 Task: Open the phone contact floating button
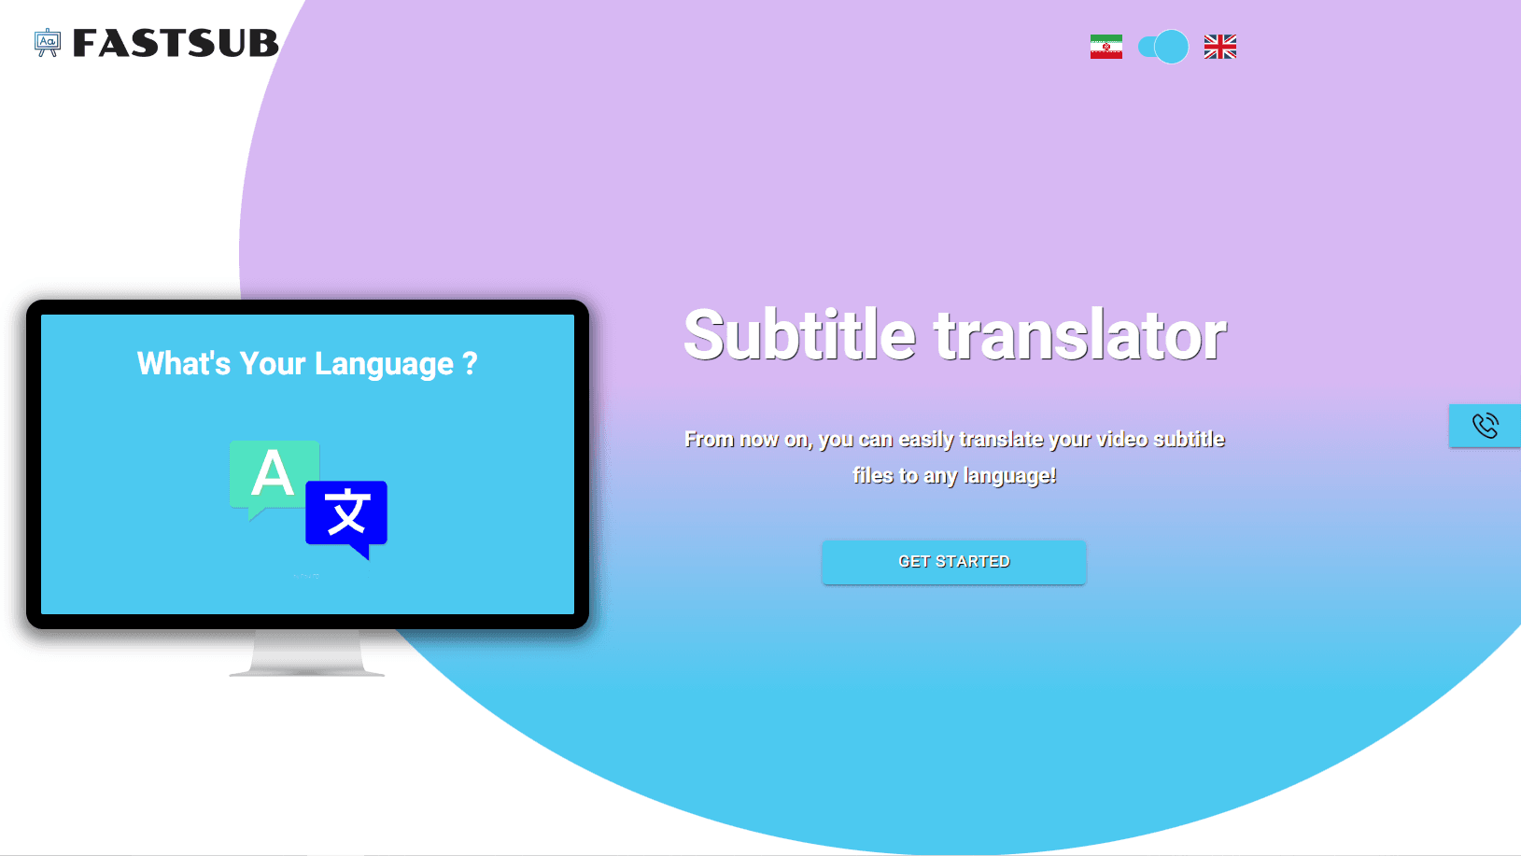point(1485,426)
